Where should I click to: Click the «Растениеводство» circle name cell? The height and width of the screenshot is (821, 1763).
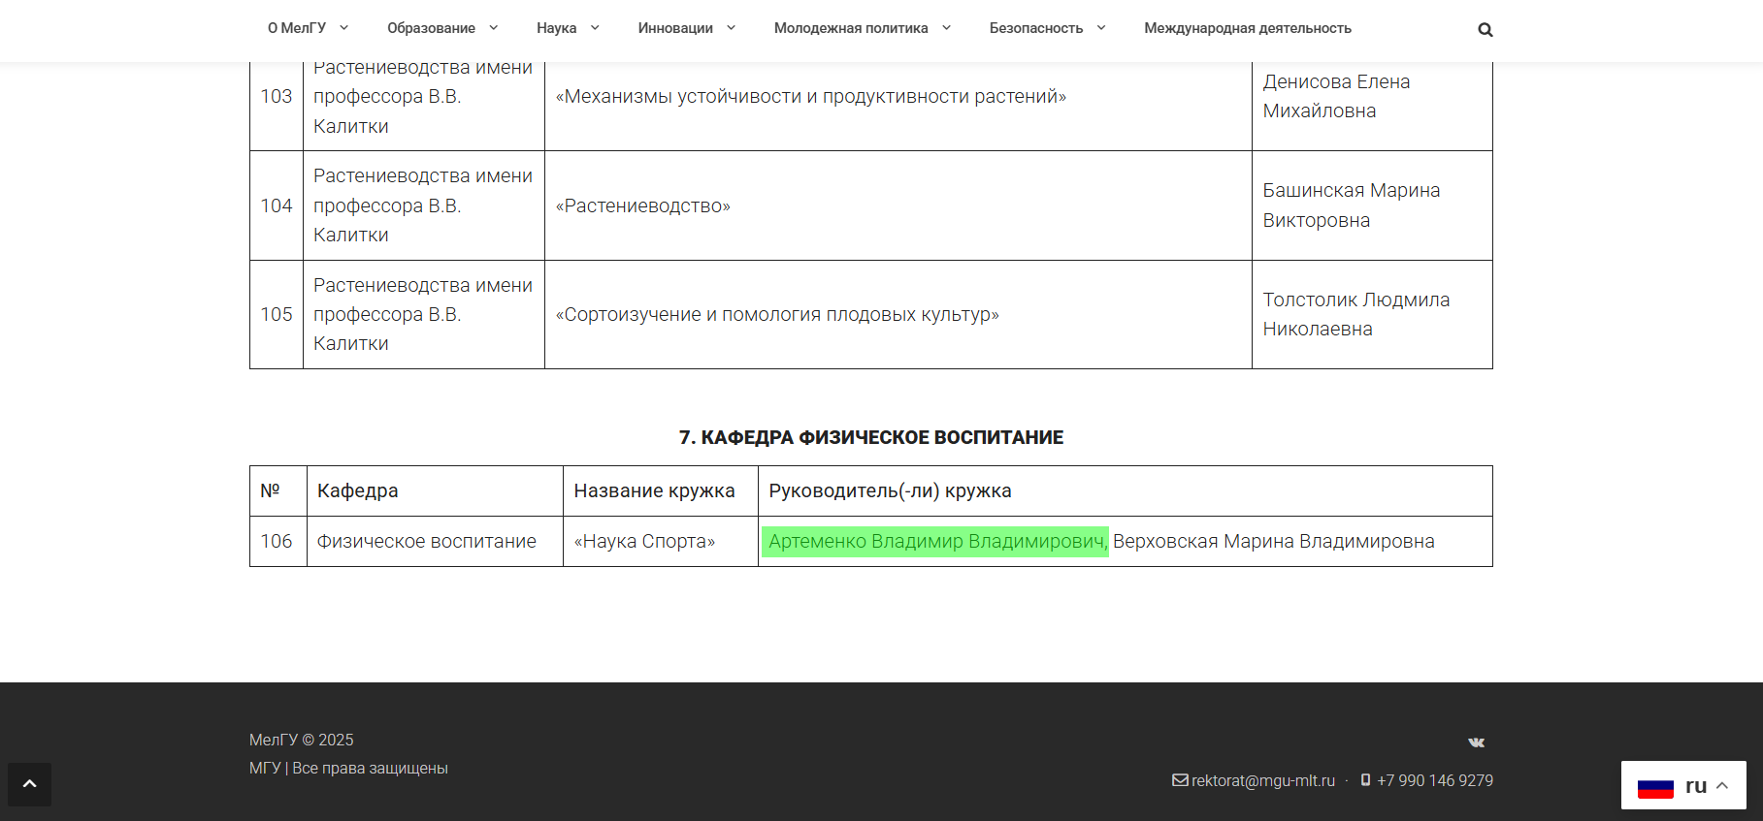coord(898,205)
